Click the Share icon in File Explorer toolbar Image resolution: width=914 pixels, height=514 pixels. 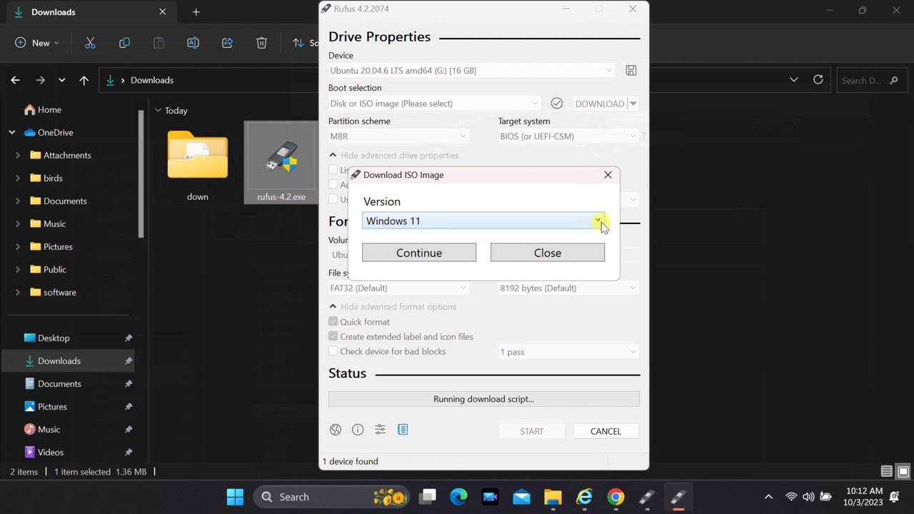(x=227, y=43)
